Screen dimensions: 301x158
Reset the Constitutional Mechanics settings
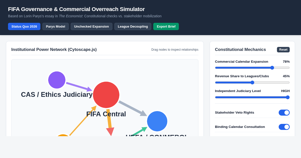[283, 50]
